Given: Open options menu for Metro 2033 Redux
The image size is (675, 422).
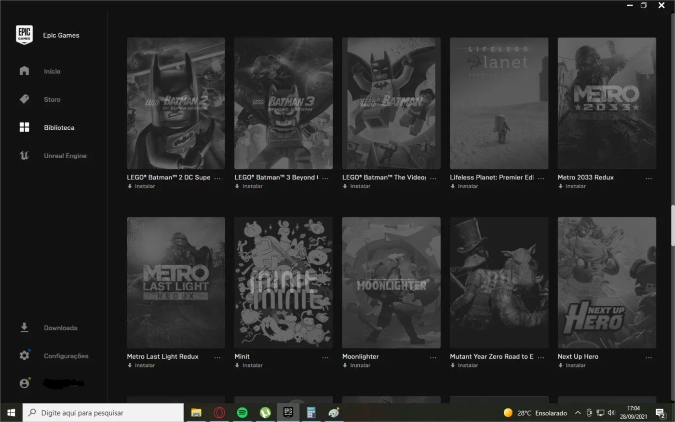Looking at the screenshot, I should (x=648, y=178).
